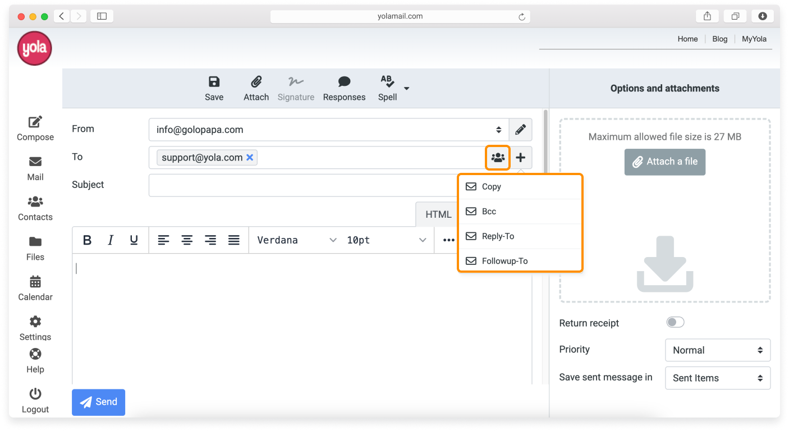Toggle the Return receipt switch
Screen dimensions: 789x431
click(x=675, y=322)
